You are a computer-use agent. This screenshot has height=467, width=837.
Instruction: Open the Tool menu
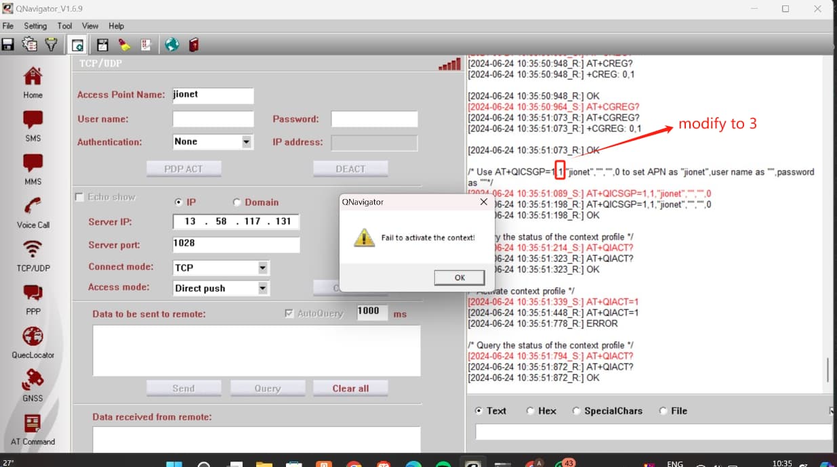coord(64,26)
